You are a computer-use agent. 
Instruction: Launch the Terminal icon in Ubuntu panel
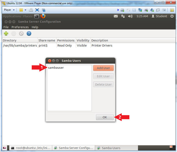coord(36,16)
